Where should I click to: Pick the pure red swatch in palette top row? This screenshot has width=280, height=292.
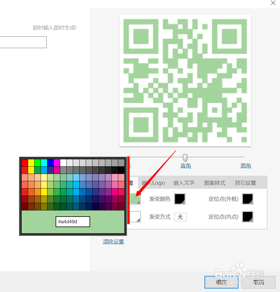click(x=25, y=163)
